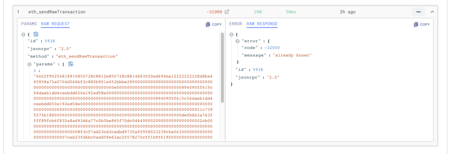The image size is (449, 154).
Task: Click the 200 status code
Action: pos(258,12)
